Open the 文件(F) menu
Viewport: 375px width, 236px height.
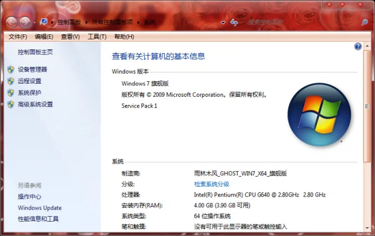click(x=17, y=37)
